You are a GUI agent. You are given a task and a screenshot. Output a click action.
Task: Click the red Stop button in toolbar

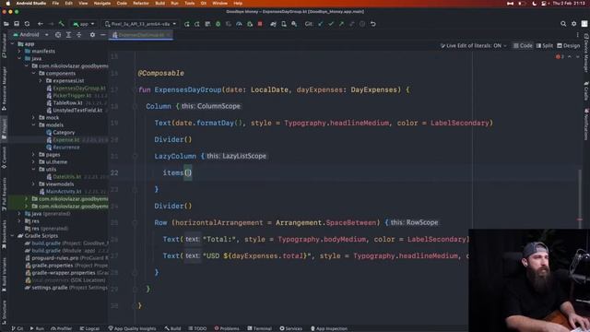click(x=260, y=24)
